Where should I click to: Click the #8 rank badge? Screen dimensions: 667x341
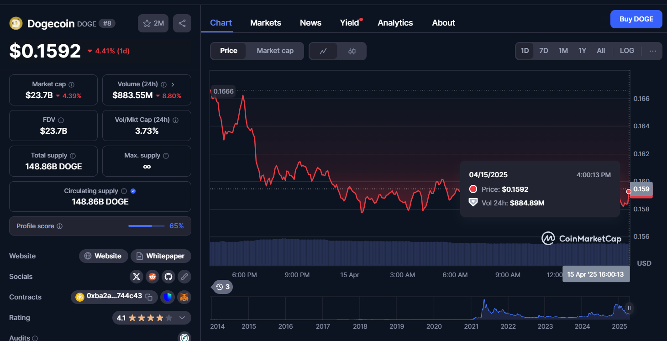pyautogui.click(x=107, y=23)
